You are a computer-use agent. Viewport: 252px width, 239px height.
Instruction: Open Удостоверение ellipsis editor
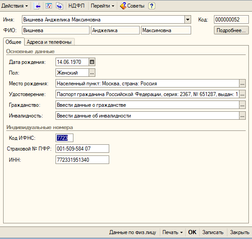coord(242,94)
